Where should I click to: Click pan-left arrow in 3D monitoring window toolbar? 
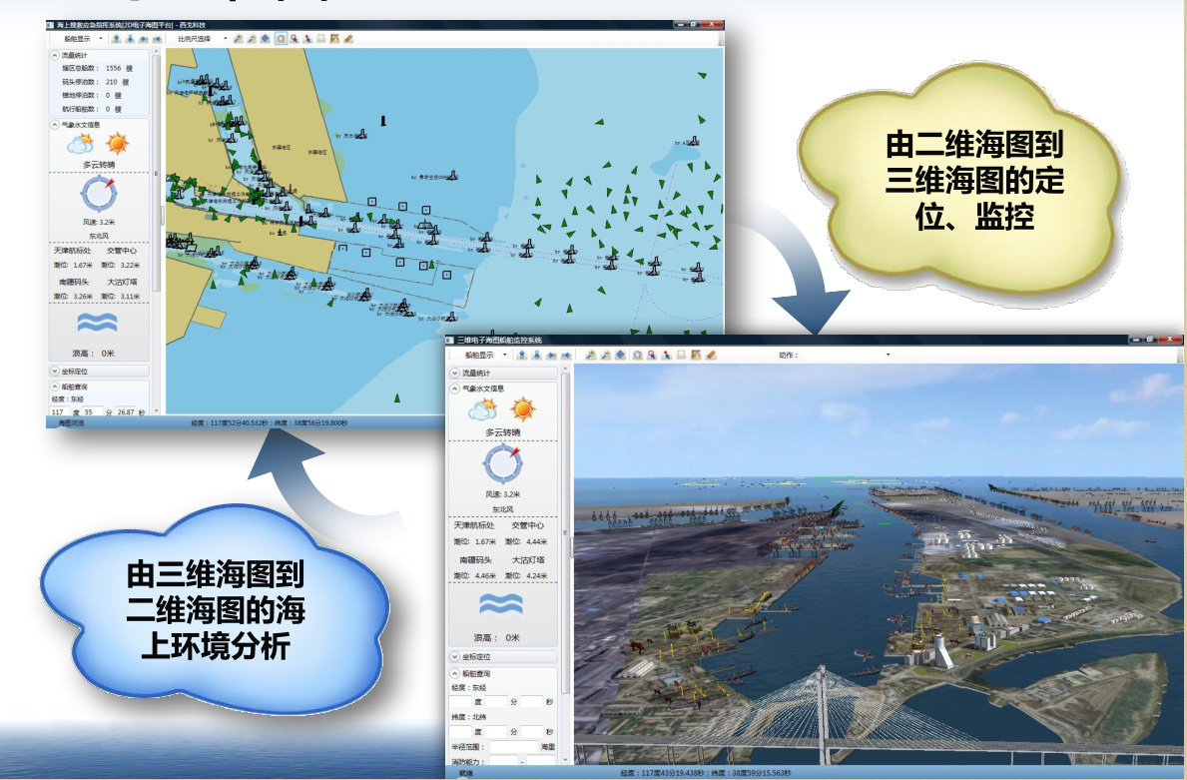(x=552, y=355)
